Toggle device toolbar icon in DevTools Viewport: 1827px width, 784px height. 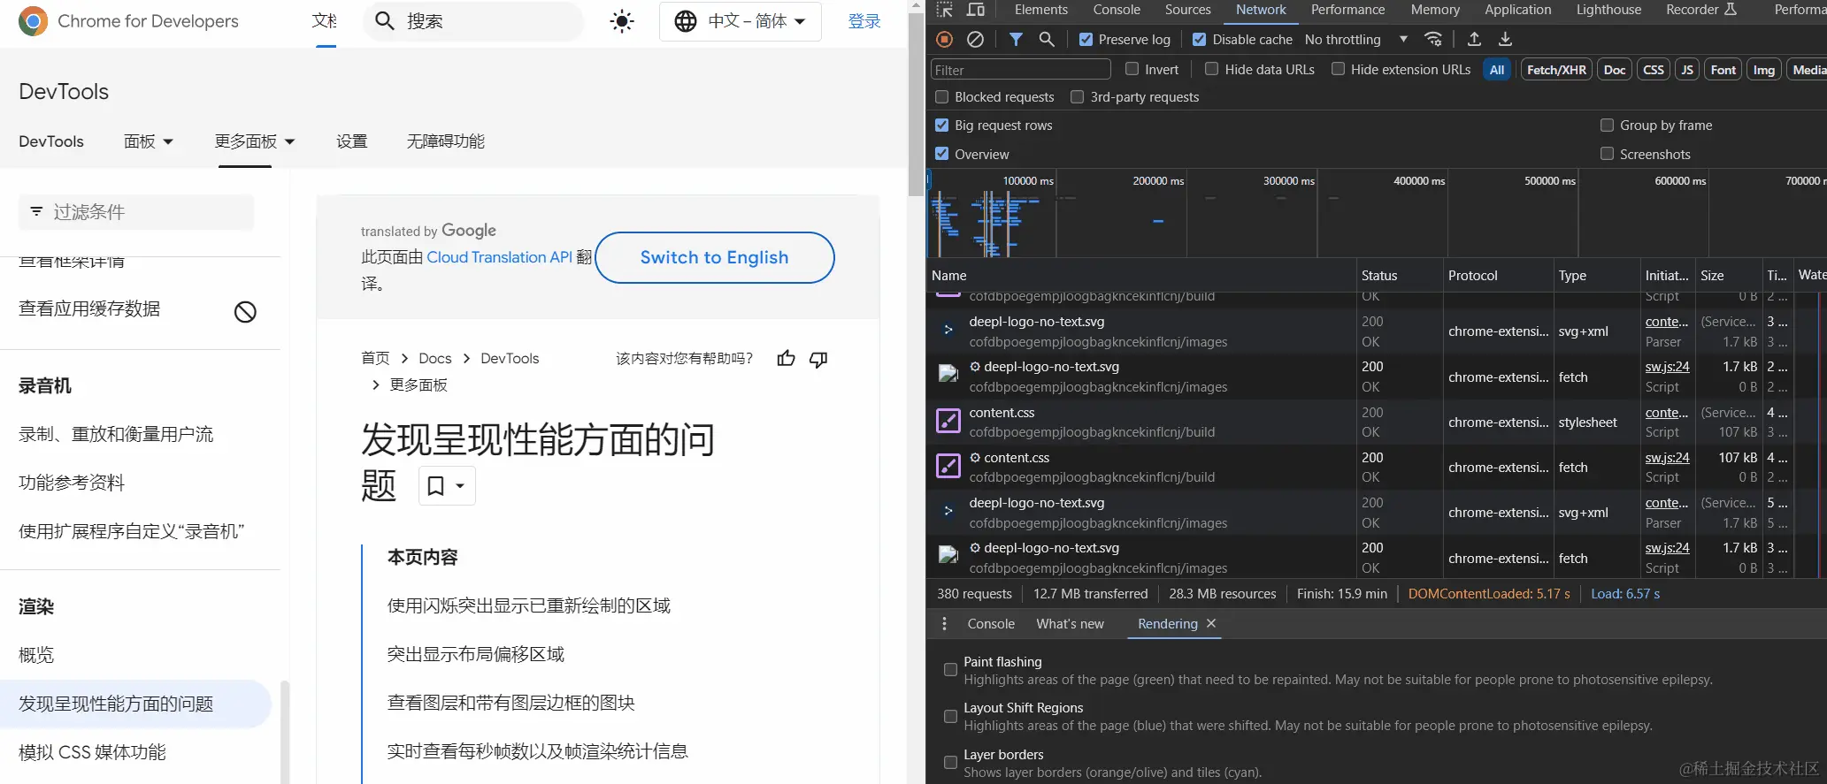tap(976, 10)
